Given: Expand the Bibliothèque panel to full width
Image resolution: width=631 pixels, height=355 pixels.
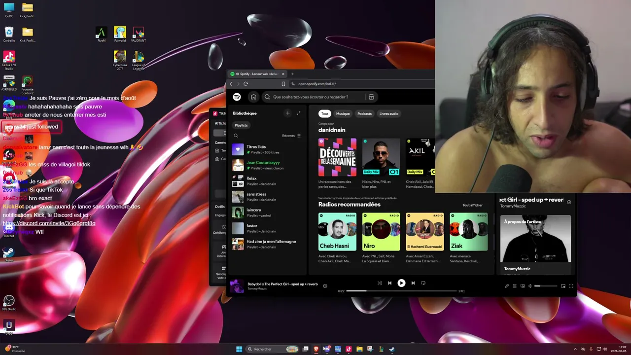Looking at the screenshot, I should [298, 113].
